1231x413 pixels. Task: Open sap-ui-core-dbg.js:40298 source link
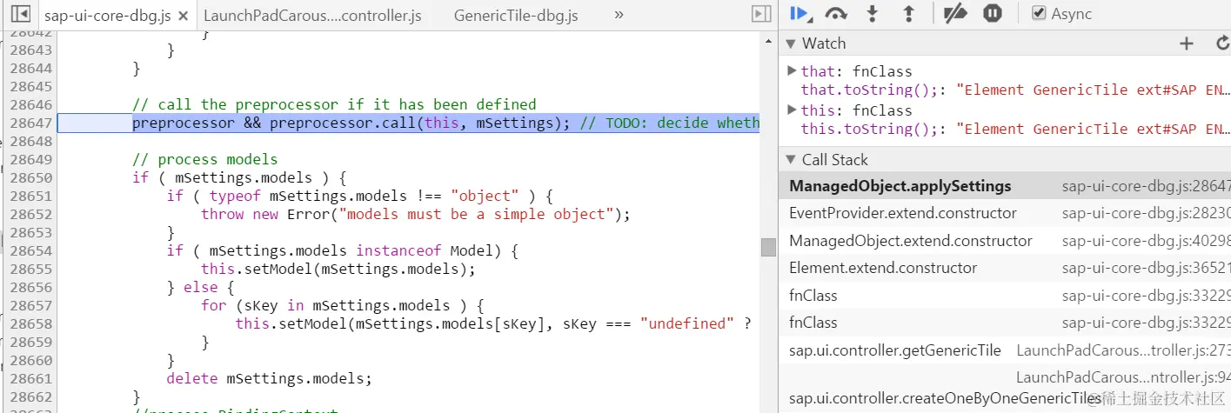tap(1147, 242)
